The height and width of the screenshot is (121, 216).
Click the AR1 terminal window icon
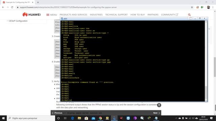[x=62, y=19]
